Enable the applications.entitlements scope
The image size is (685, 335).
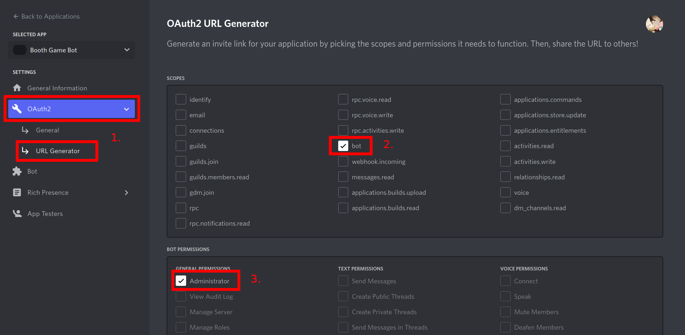pyautogui.click(x=505, y=130)
